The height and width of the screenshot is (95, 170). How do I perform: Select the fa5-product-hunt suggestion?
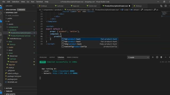tap(90, 41)
